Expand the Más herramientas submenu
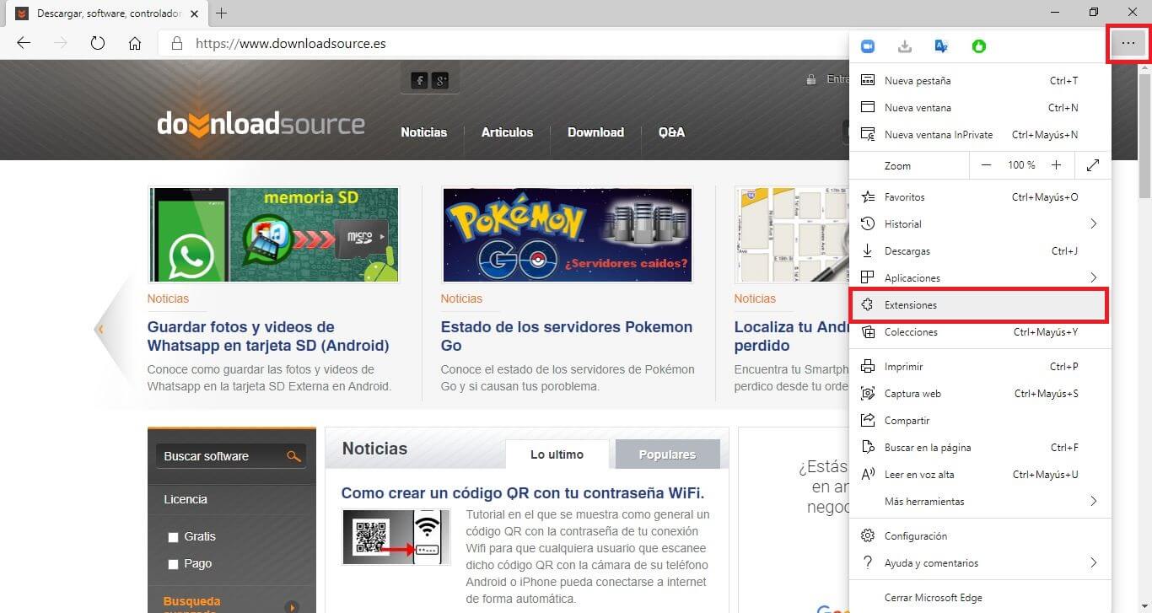This screenshot has height=613, width=1152. coord(1093,502)
